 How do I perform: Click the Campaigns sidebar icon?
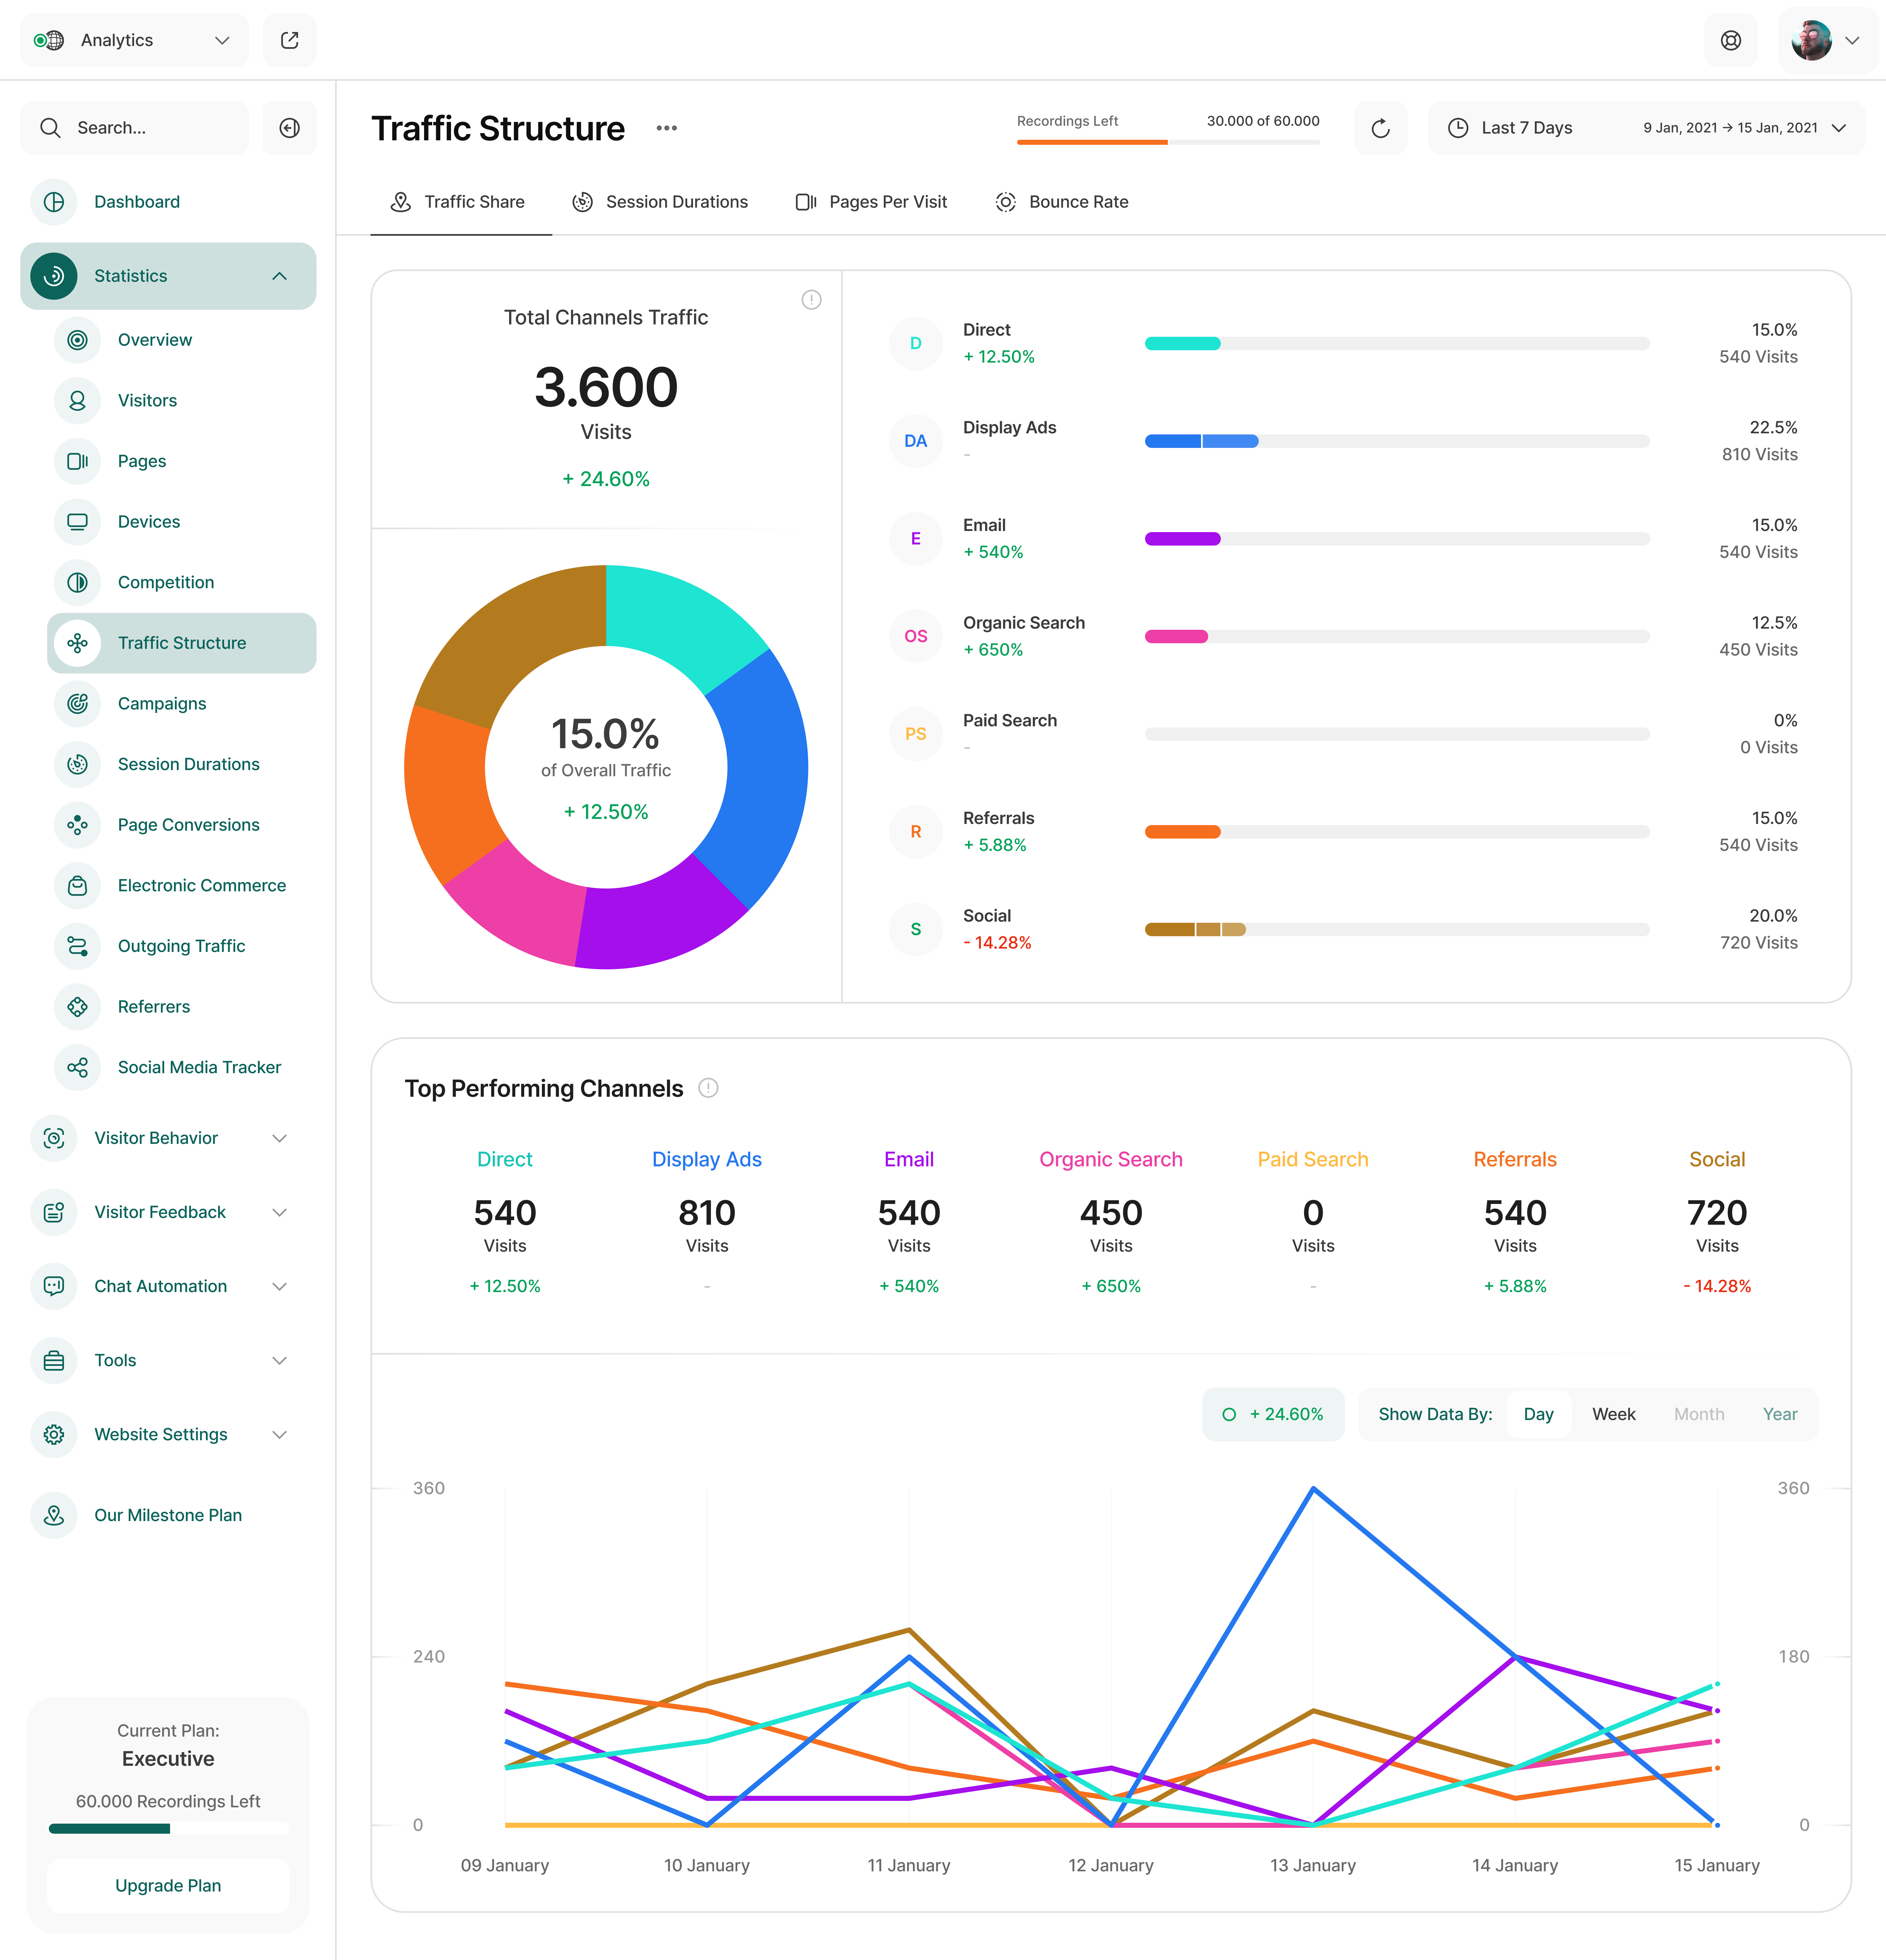pyautogui.click(x=77, y=704)
